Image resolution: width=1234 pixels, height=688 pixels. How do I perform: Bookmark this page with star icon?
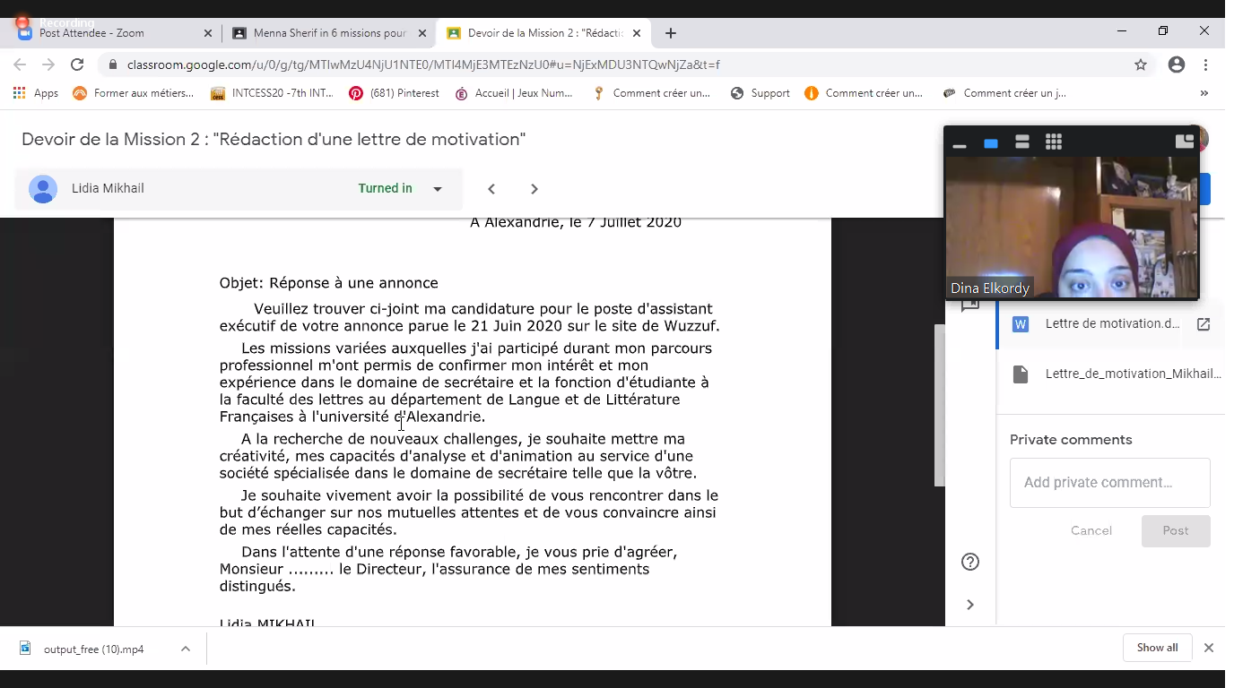[1141, 64]
